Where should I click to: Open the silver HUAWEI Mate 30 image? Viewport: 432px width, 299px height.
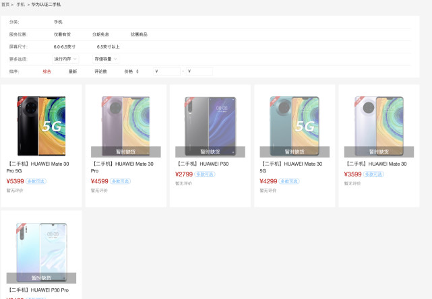pos(379,126)
